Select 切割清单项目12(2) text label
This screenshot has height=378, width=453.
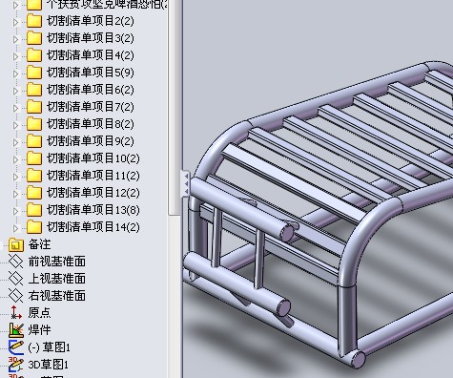pyautogui.click(x=93, y=193)
